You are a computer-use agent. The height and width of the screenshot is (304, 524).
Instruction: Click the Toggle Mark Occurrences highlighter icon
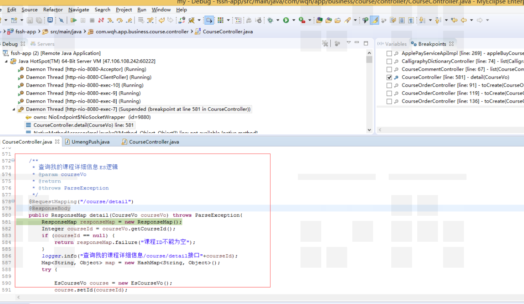pyautogui.click(x=374, y=20)
